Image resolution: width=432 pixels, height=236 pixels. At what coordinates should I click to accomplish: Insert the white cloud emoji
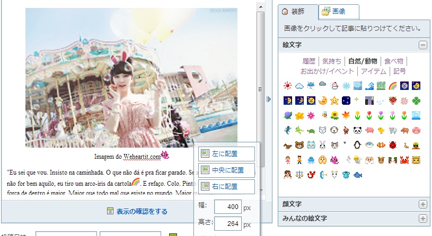click(x=299, y=86)
